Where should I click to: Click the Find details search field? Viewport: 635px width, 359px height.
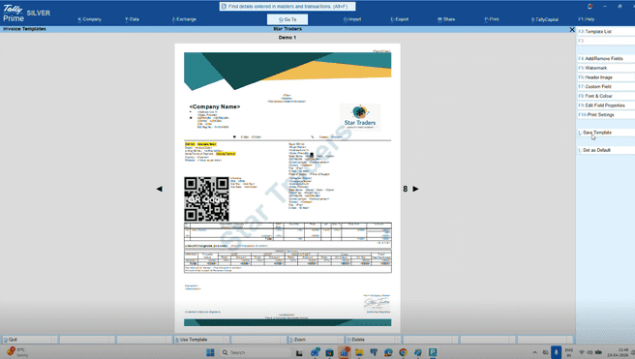[x=287, y=7]
